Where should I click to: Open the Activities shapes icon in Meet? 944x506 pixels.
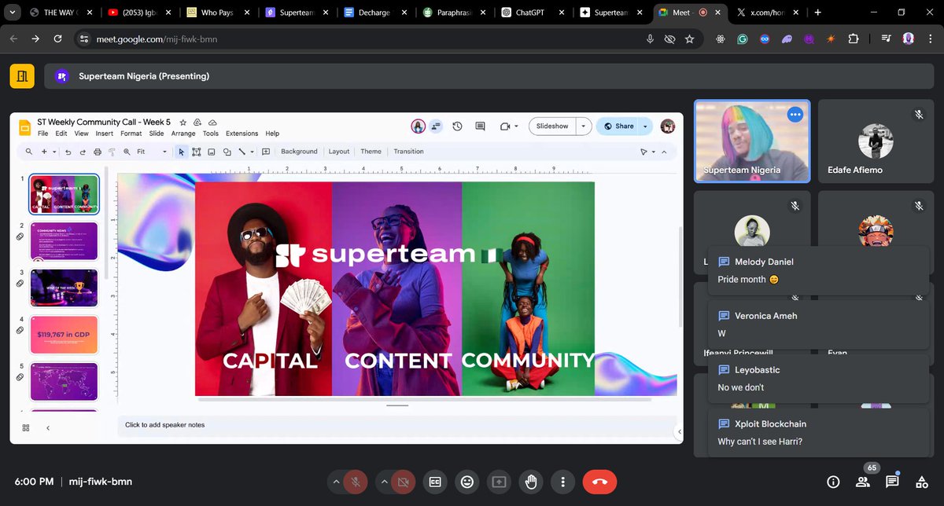tap(921, 482)
